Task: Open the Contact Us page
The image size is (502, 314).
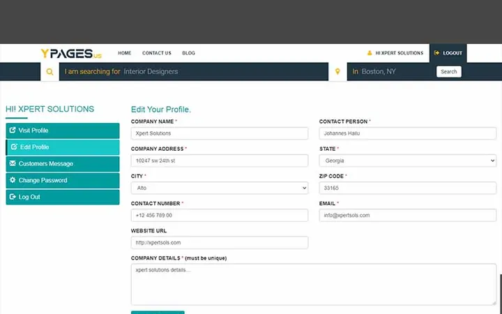Action: [x=157, y=53]
